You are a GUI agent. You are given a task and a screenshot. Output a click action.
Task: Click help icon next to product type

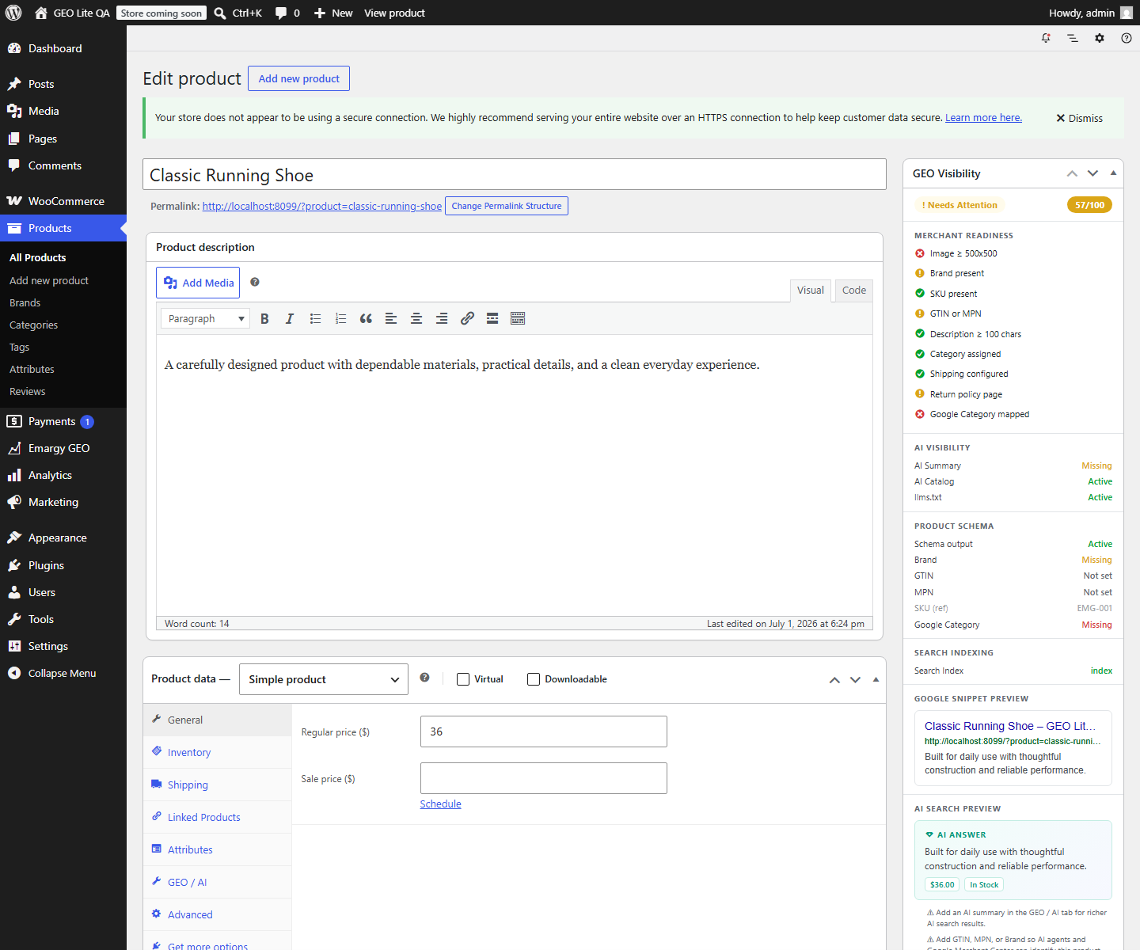click(x=424, y=678)
